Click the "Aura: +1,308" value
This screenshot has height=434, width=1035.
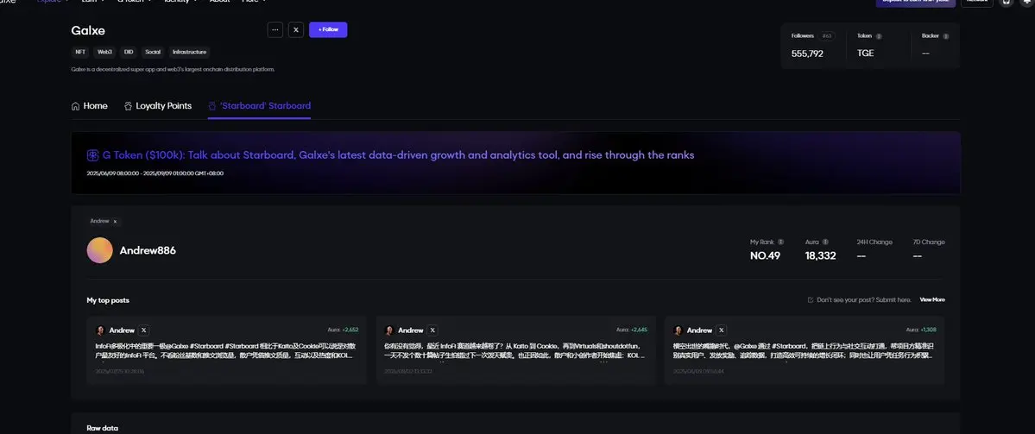pos(920,330)
